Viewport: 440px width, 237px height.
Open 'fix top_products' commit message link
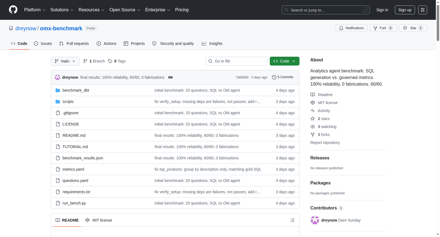point(208,169)
